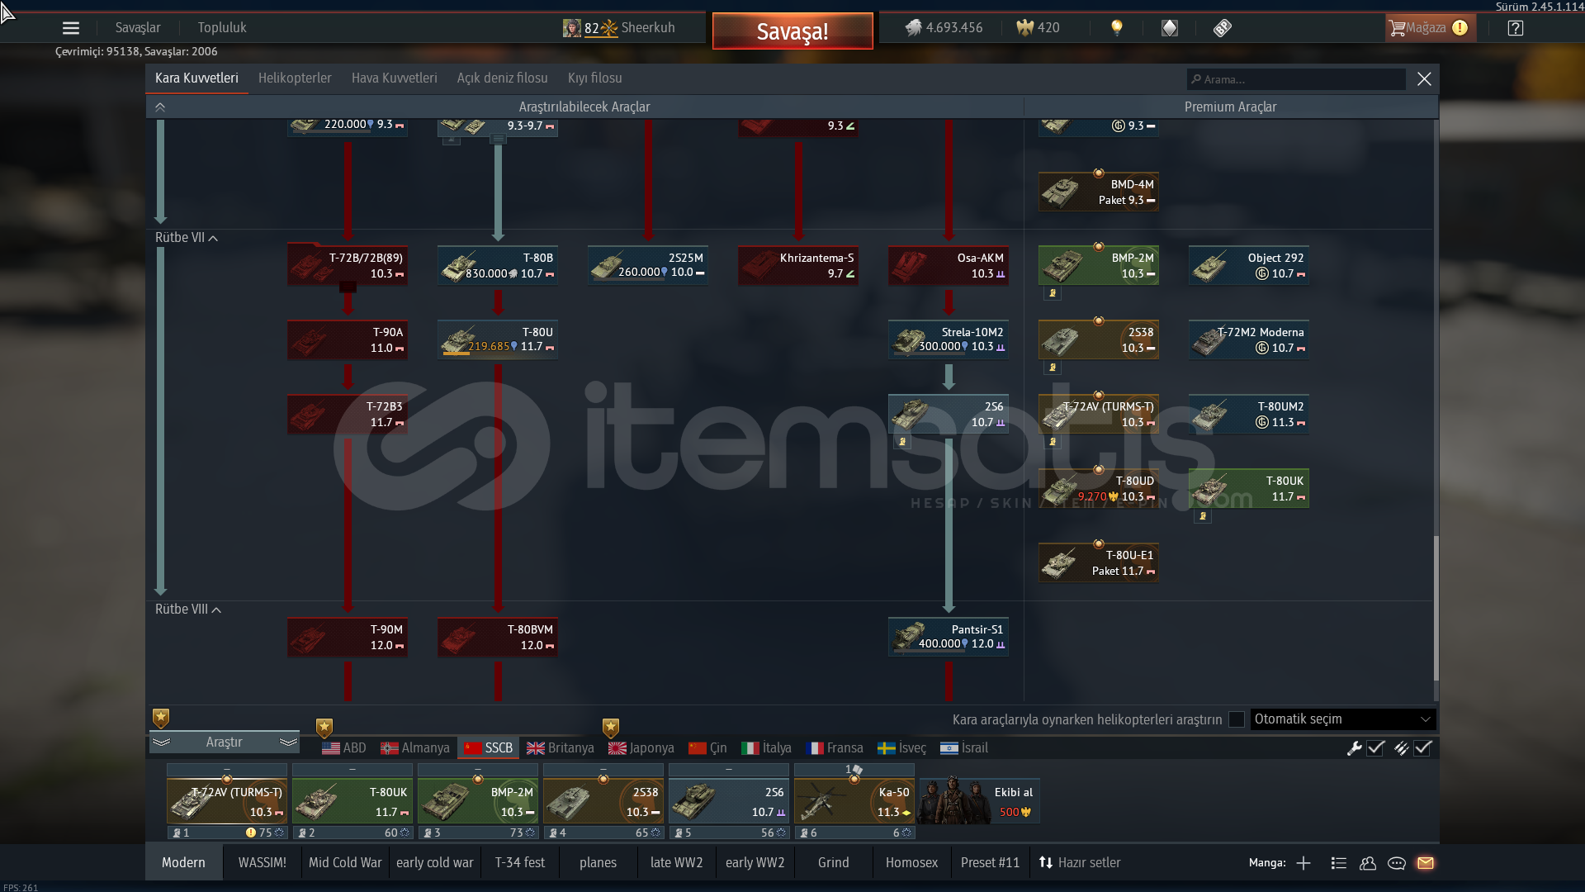Select the premium BMD-4M Paket card

[1099, 191]
